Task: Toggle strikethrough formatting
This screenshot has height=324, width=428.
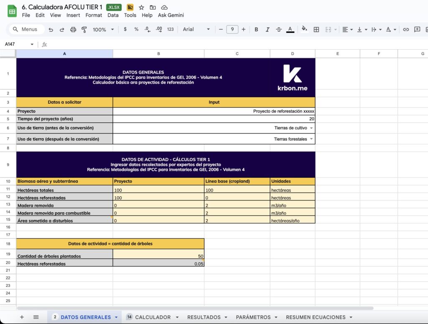Action: click(x=279, y=30)
